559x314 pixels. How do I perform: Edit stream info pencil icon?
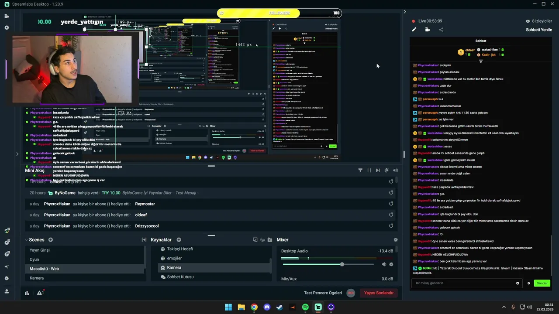click(414, 30)
